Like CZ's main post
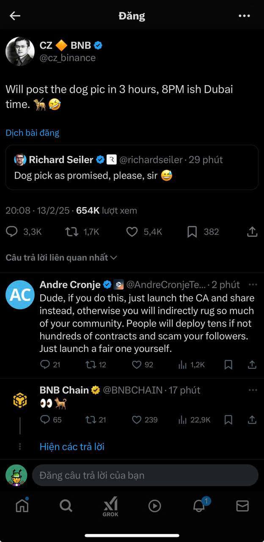 coord(132,232)
